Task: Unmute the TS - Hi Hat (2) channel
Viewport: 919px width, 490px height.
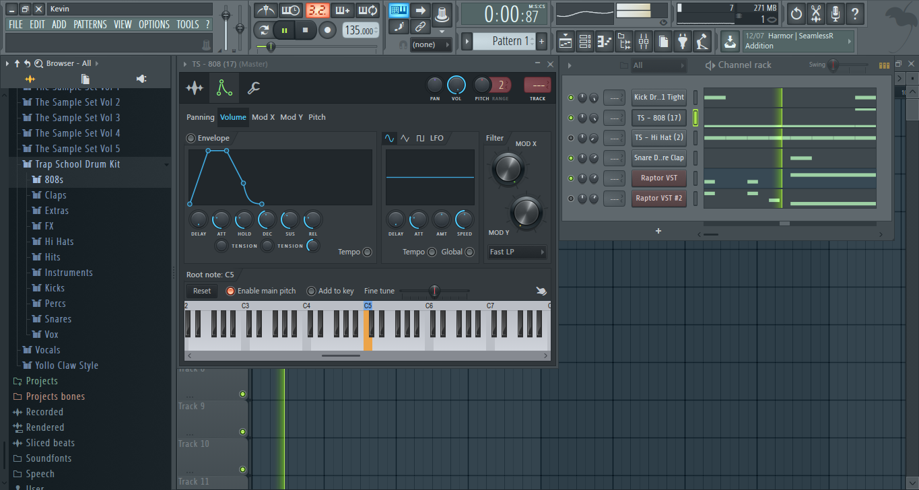Action: pyautogui.click(x=571, y=138)
